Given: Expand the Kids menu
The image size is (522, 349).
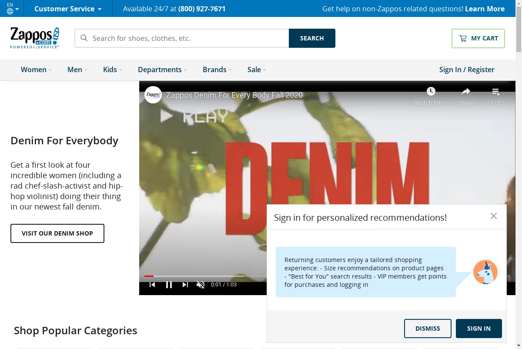Looking at the screenshot, I should tap(112, 70).
